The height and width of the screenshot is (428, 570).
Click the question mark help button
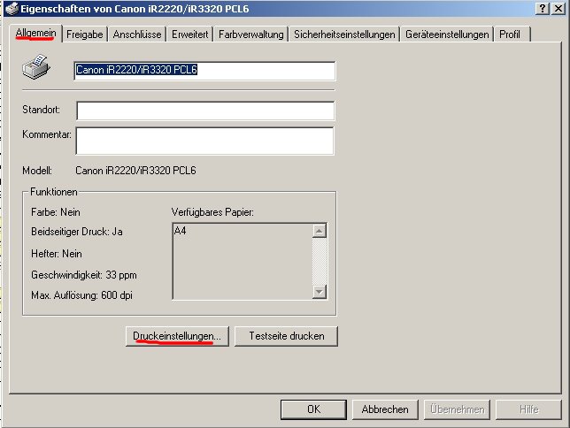(542, 8)
